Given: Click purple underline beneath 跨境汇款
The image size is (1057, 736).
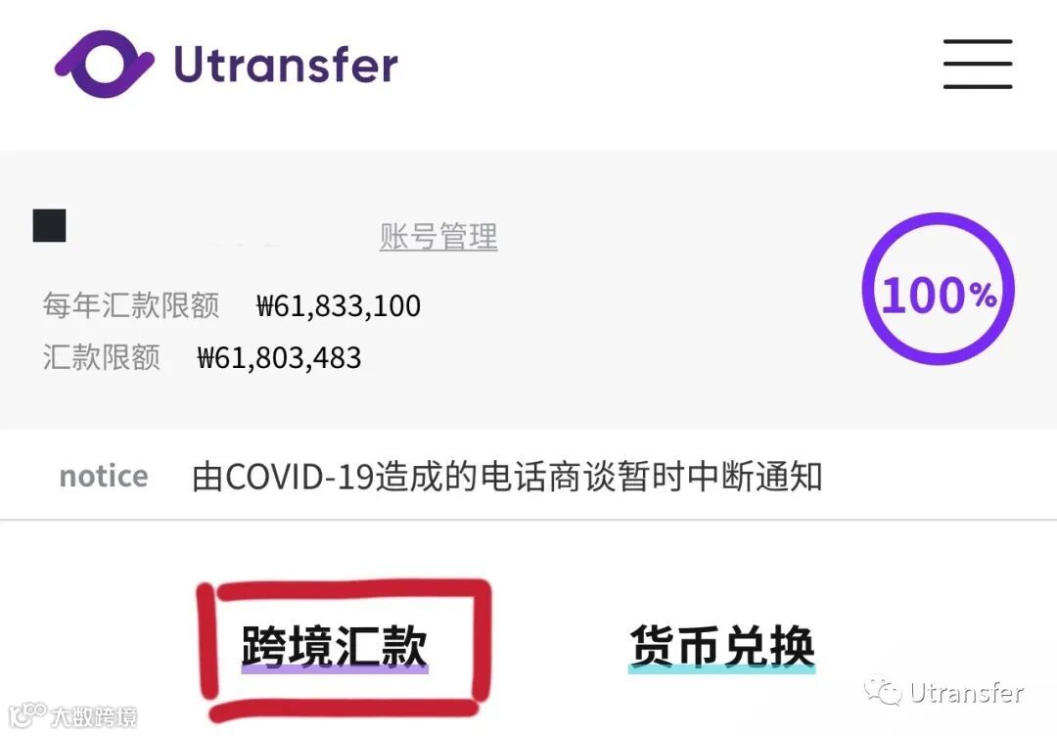Looking at the screenshot, I should coord(335,669).
